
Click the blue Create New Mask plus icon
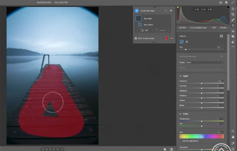pos(137,11)
